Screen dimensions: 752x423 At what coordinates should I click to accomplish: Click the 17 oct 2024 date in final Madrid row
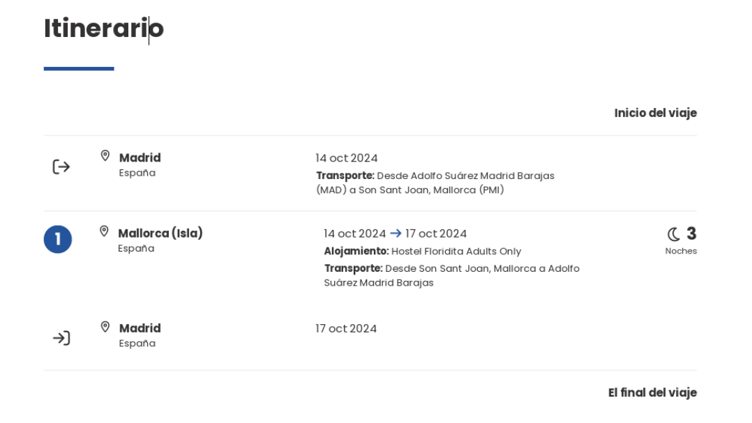pyautogui.click(x=346, y=329)
